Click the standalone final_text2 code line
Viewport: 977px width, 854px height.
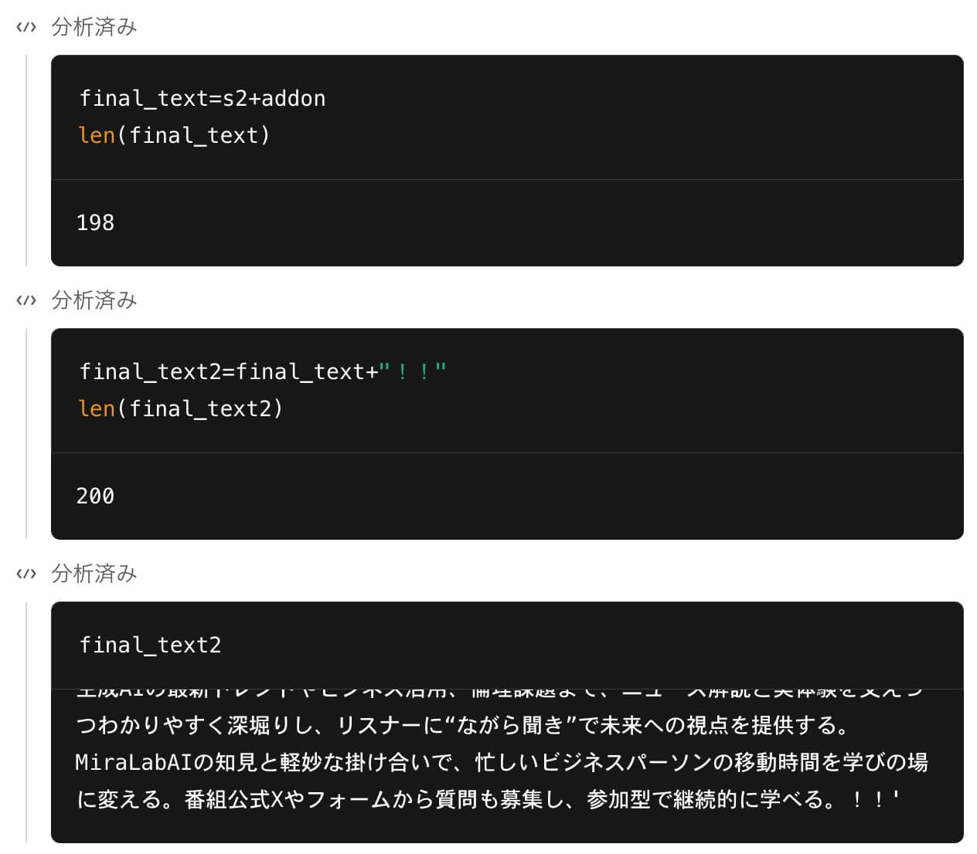pyautogui.click(x=150, y=646)
